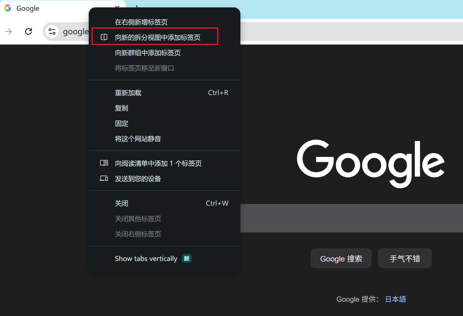Image resolution: width=463 pixels, height=316 pixels.
Task: Select 在右侧新增标签页 menu item
Action: click(x=141, y=22)
